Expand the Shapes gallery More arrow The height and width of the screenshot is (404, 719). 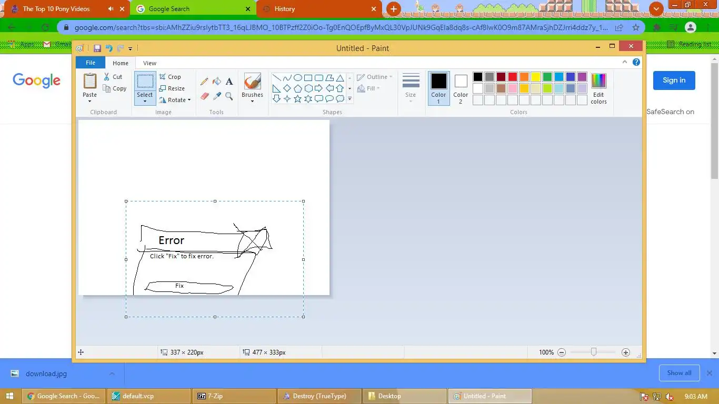(349, 99)
